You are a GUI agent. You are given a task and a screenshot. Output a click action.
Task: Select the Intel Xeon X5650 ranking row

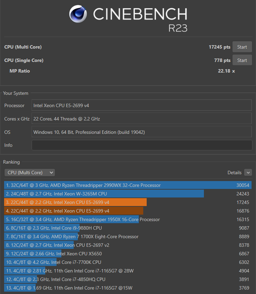[x=128, y=254]
